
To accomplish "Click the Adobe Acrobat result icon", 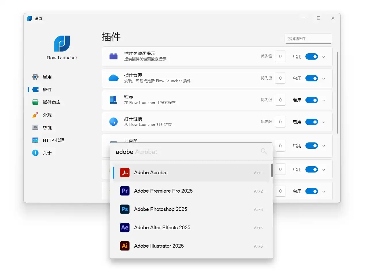I will pyautogui.click(x=125, y=173).
